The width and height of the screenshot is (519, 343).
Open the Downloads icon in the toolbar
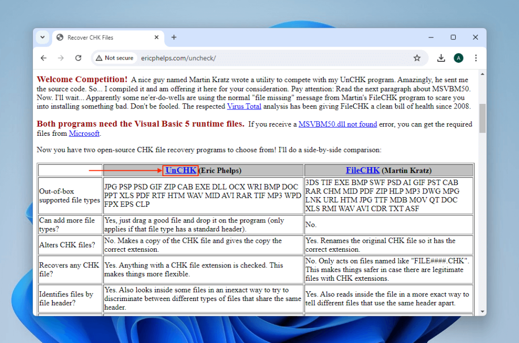coord(440,58)
